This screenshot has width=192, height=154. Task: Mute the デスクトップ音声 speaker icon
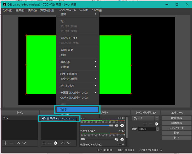click(116, 139)
